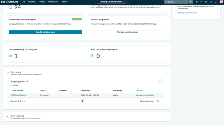Open the notifications bell
The width and height of the screenshot is (224, 125).
[216, 2]
